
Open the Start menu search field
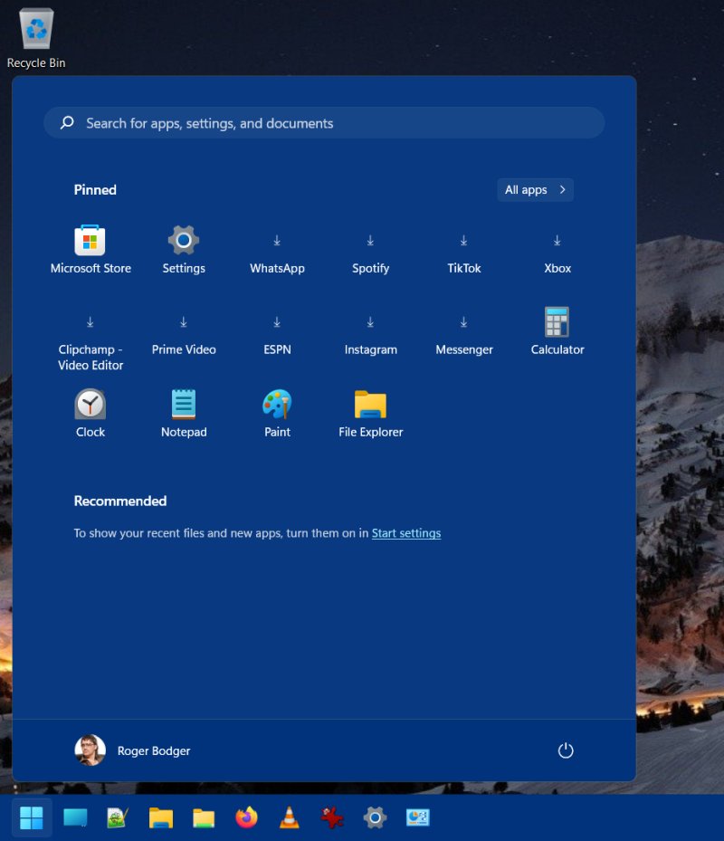coord(324,122)
